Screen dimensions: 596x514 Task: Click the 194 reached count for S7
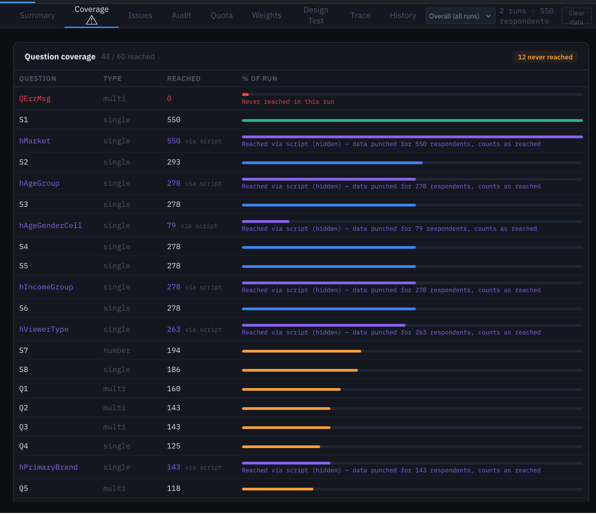coord(174,351)
